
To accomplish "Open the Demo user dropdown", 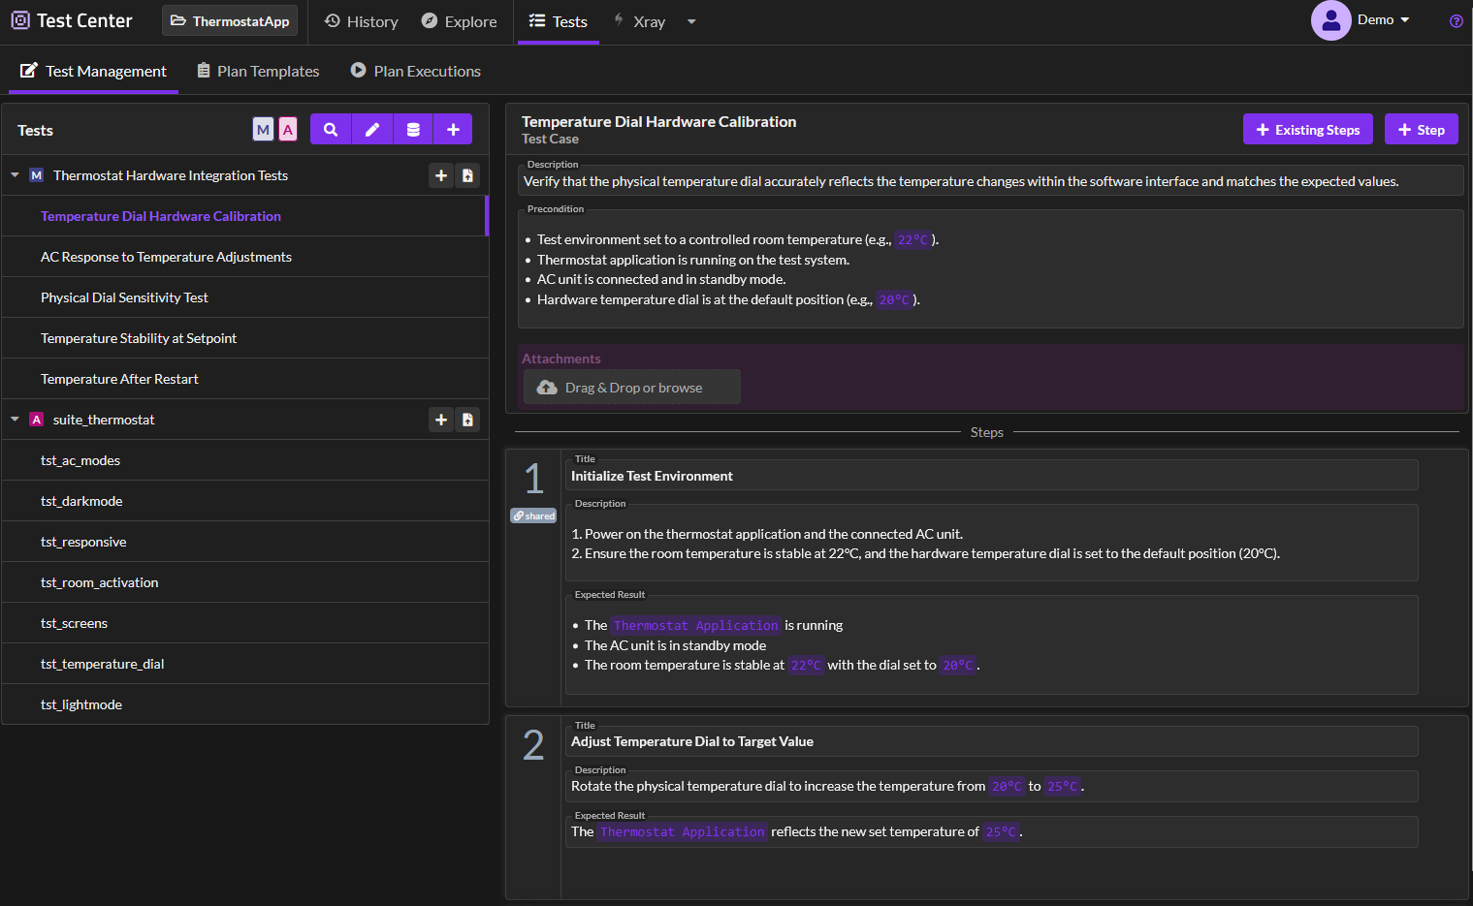I will [1383, 20].
